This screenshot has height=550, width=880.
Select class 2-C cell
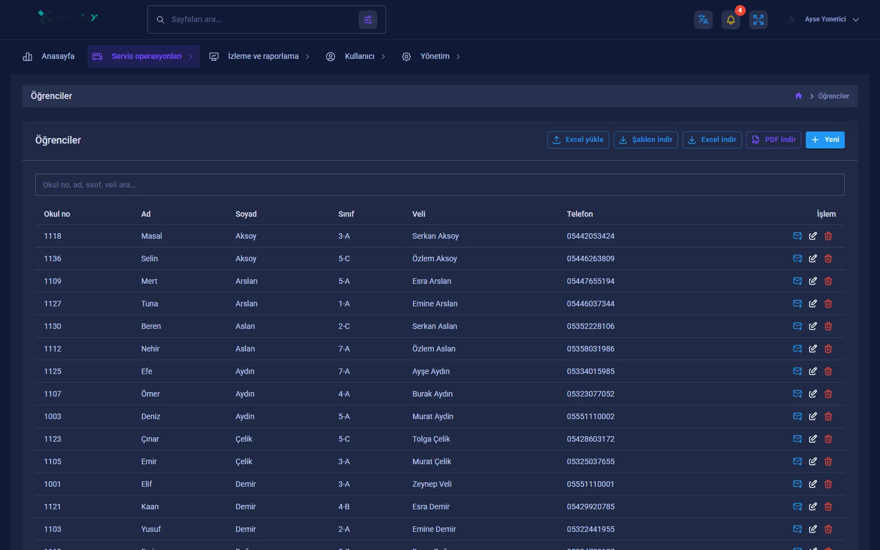tap(344, 326)
